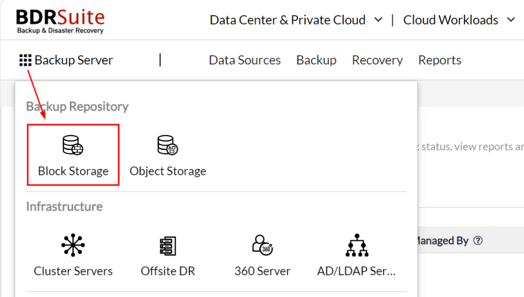Go to the Reports section

(x=440, y=60)
